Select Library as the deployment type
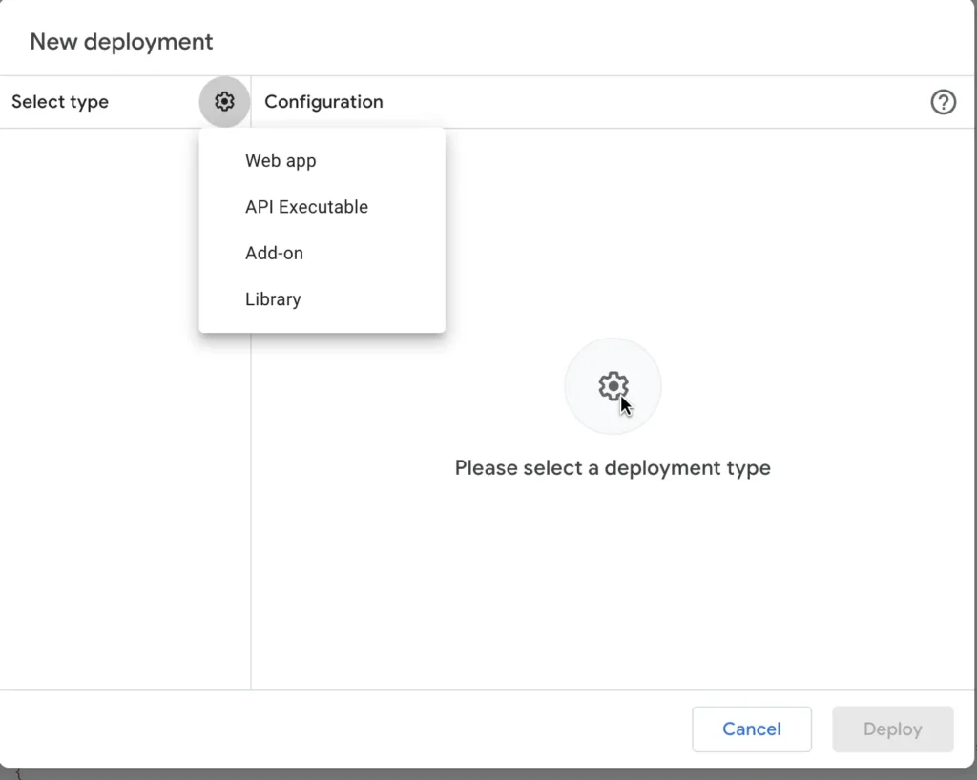This screenshot has height=780, width=977. 273,299
